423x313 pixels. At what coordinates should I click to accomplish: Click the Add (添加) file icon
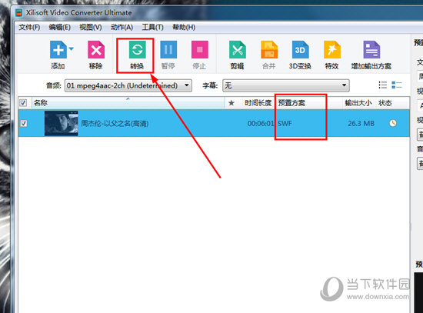coord(58,50)
